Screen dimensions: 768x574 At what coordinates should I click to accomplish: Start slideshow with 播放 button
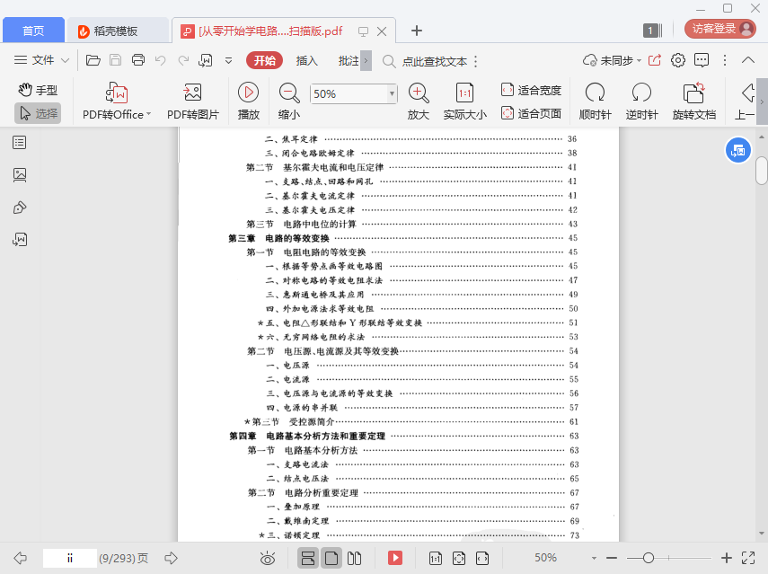point(248,102)
